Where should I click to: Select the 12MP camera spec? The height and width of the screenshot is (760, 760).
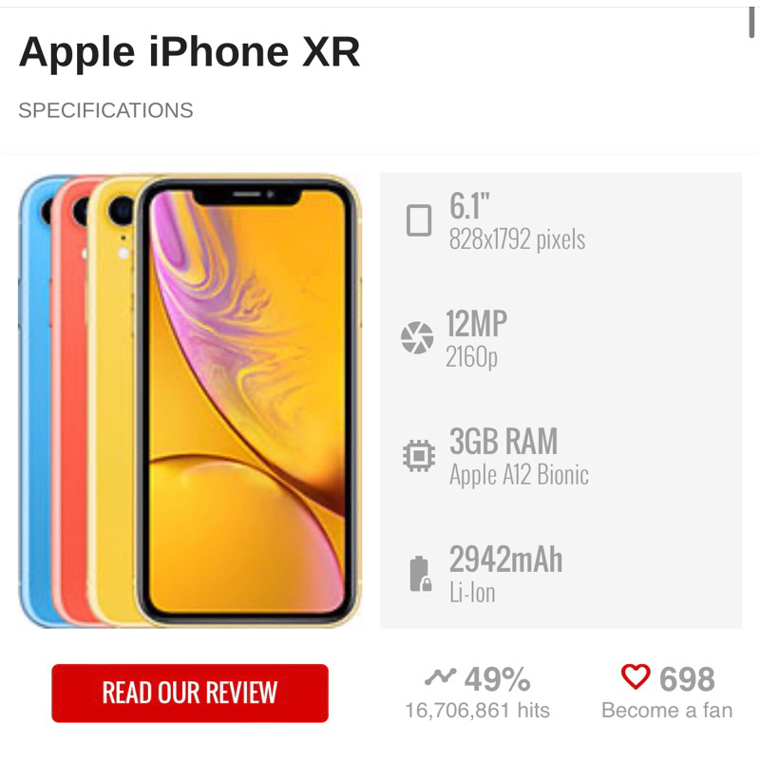tap(477, 324)
